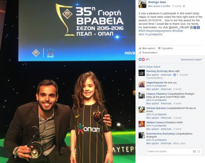This screenshot has width=205, height=163.
Task: Like the Gwgw Kaperda comment
Action: [x=153, y=89]
